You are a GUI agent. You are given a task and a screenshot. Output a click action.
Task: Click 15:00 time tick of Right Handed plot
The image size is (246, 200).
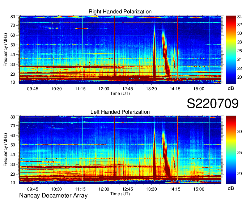click(199, 89)
